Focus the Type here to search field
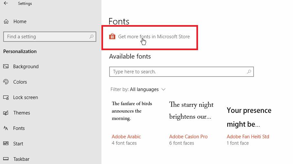293x164 pixels. [182, 72]
